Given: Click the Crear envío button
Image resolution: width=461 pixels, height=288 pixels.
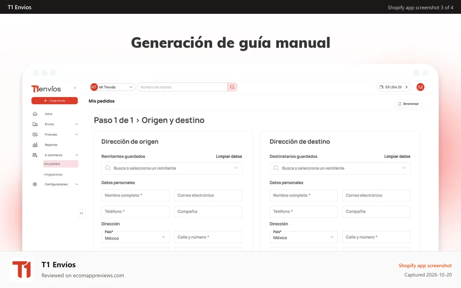Looking at the screenshot, I should click(55, 101).
